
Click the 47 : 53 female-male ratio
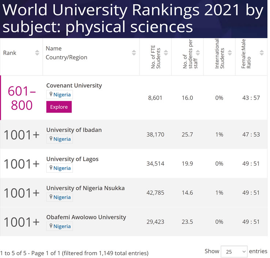click(251, 134)
